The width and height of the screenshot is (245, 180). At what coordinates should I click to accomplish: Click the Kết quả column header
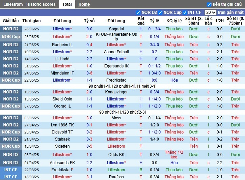(141, 21)
